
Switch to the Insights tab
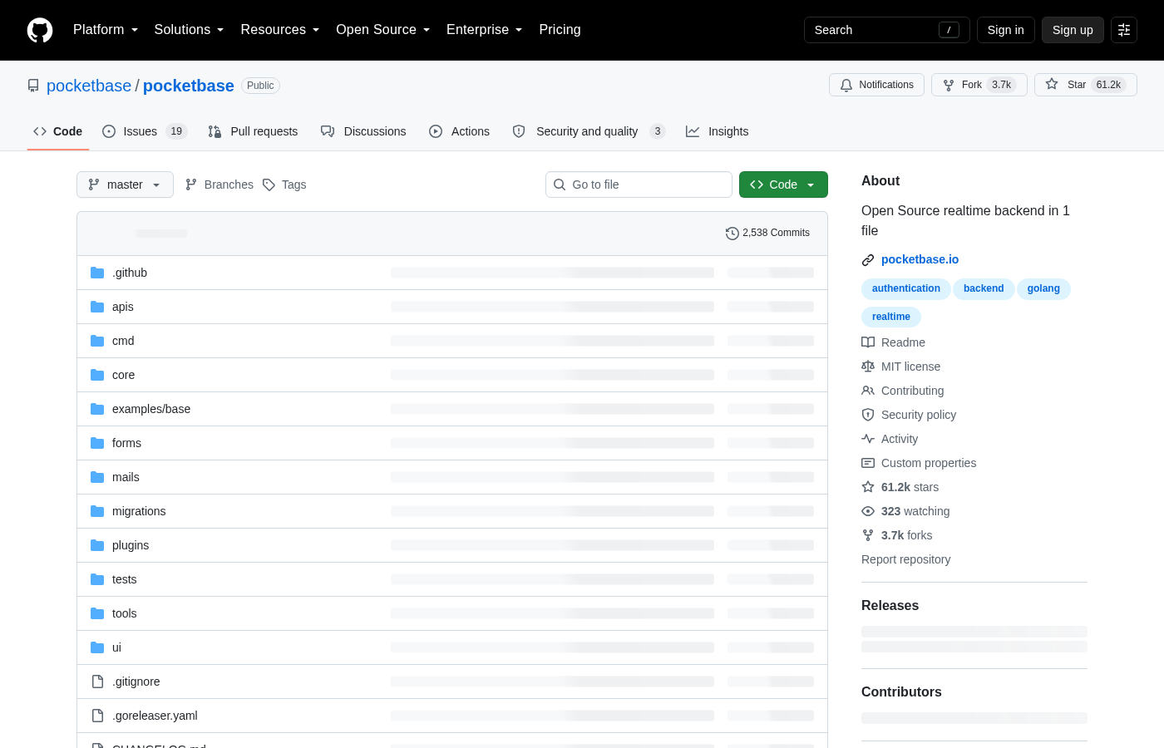click(x=717, y=131)
